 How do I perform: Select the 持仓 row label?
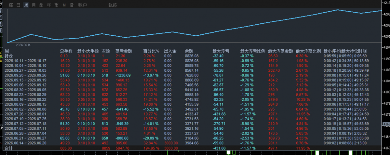pos(9,56)
